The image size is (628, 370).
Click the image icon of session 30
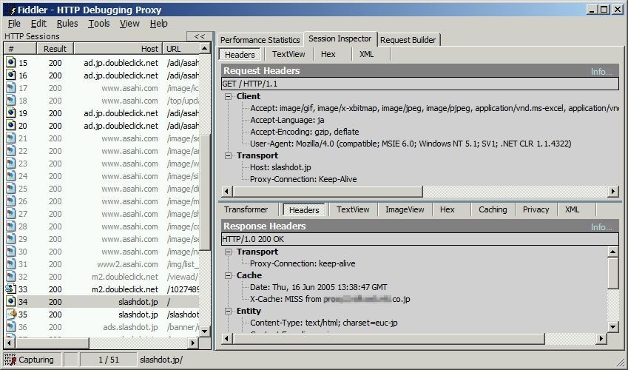coord(11,251)
